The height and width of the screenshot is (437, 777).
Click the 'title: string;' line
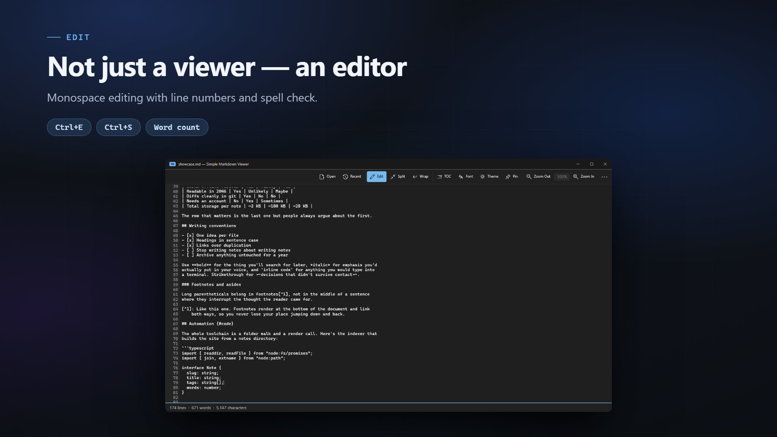pos(204,378)
